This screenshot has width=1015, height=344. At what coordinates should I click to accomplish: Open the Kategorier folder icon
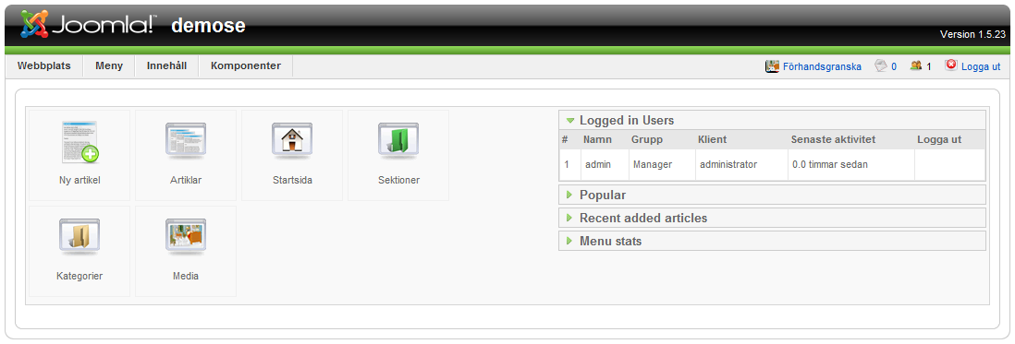click(x=79, y=237)
